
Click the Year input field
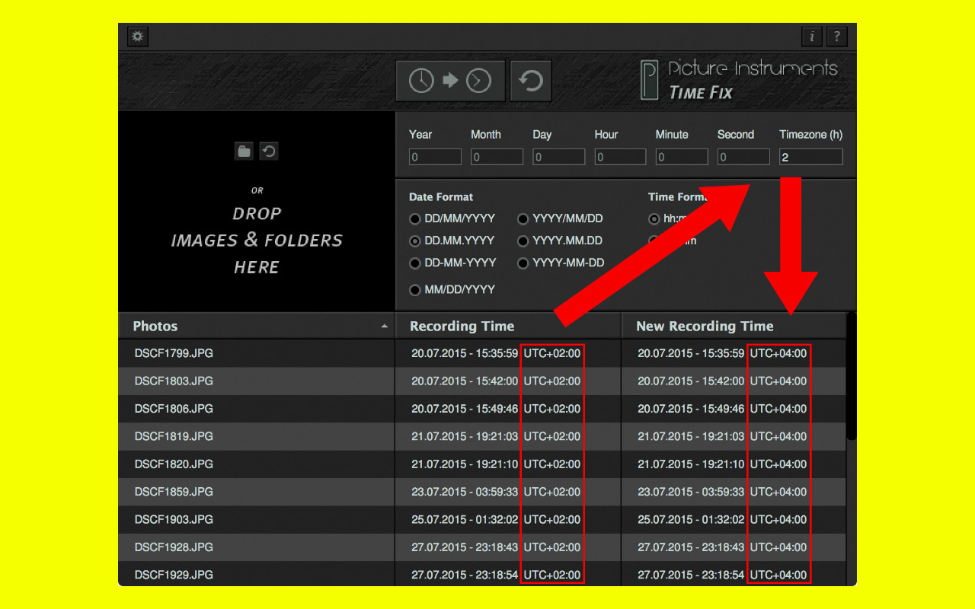[435, 157]
